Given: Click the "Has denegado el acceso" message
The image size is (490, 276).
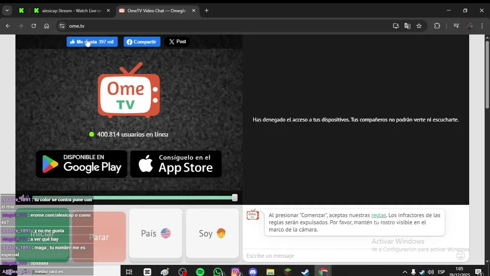Looking at the screenshot, I should [x=355, y=120].
